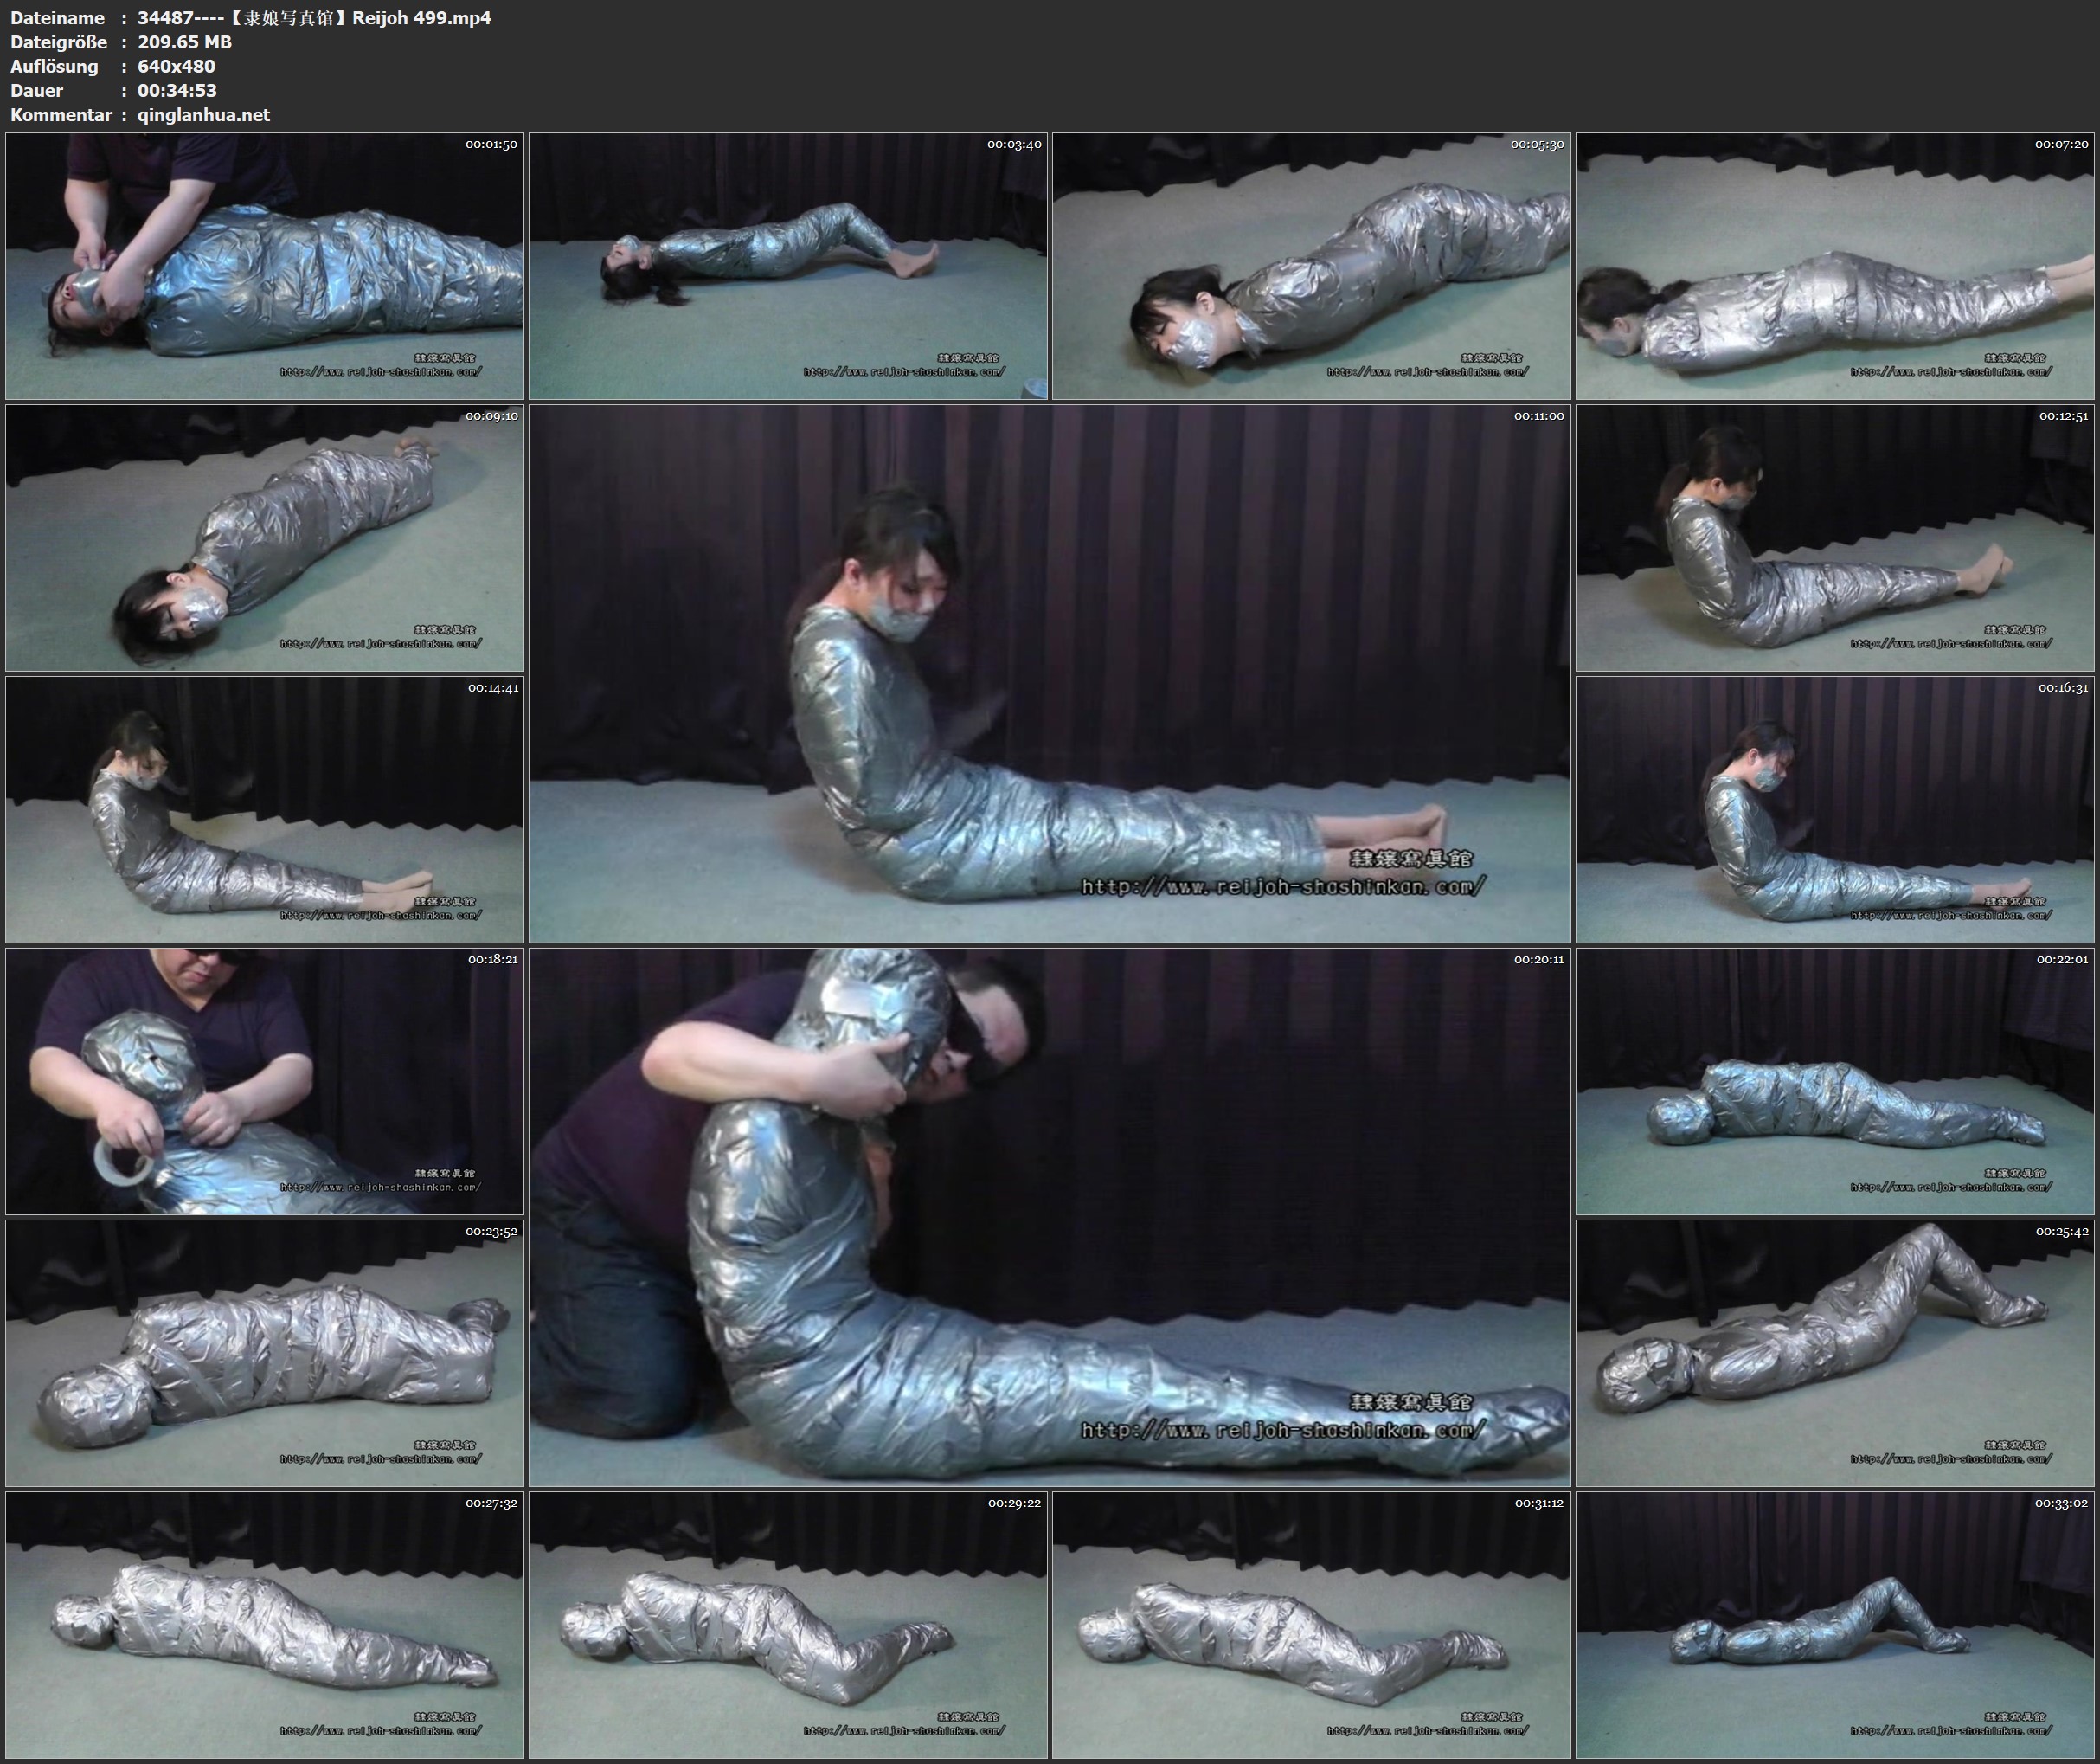This screenshot has height=1764, width=2100.
Task: Open the large thumbnail at 00:11:00
Action: pyautogui.click(x=1049, y=673)
